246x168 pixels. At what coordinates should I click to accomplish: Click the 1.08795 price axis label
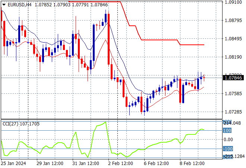(233, 21)
